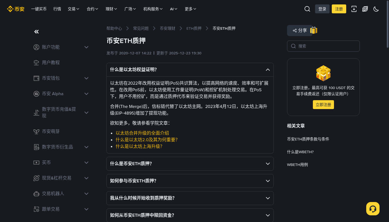The width and height of the screenshot is (389, 222).
Task: Open related article 什么是WBETH?
Action: click(300, 152)
